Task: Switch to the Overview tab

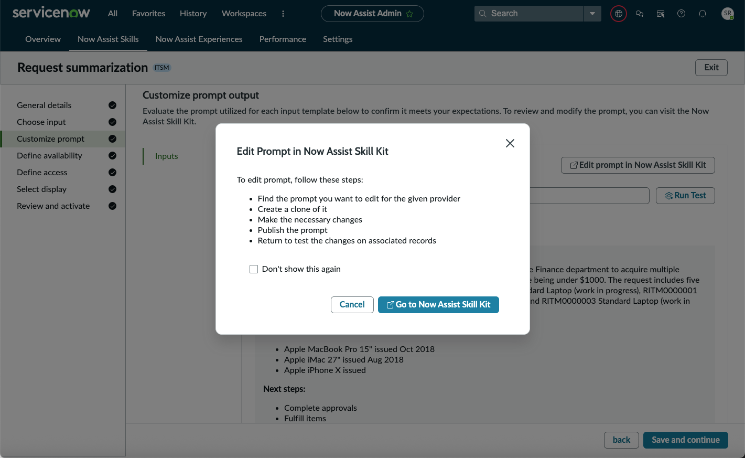Action: (43, 39)
